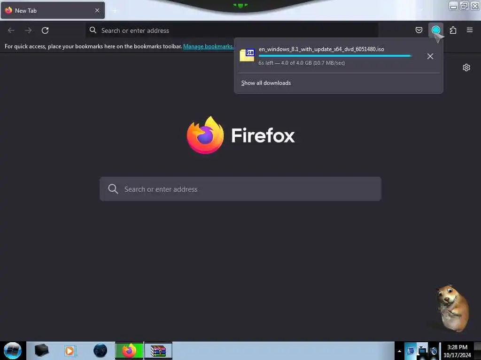Close the New Tab tab

coord(97,10)
